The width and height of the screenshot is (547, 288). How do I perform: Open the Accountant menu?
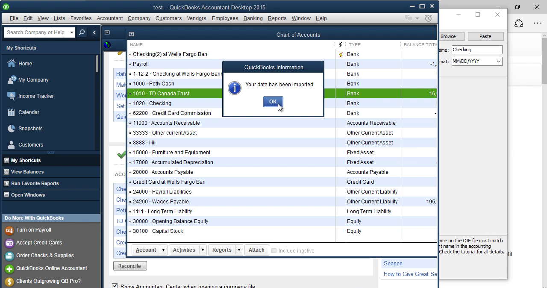coord(110,18)
